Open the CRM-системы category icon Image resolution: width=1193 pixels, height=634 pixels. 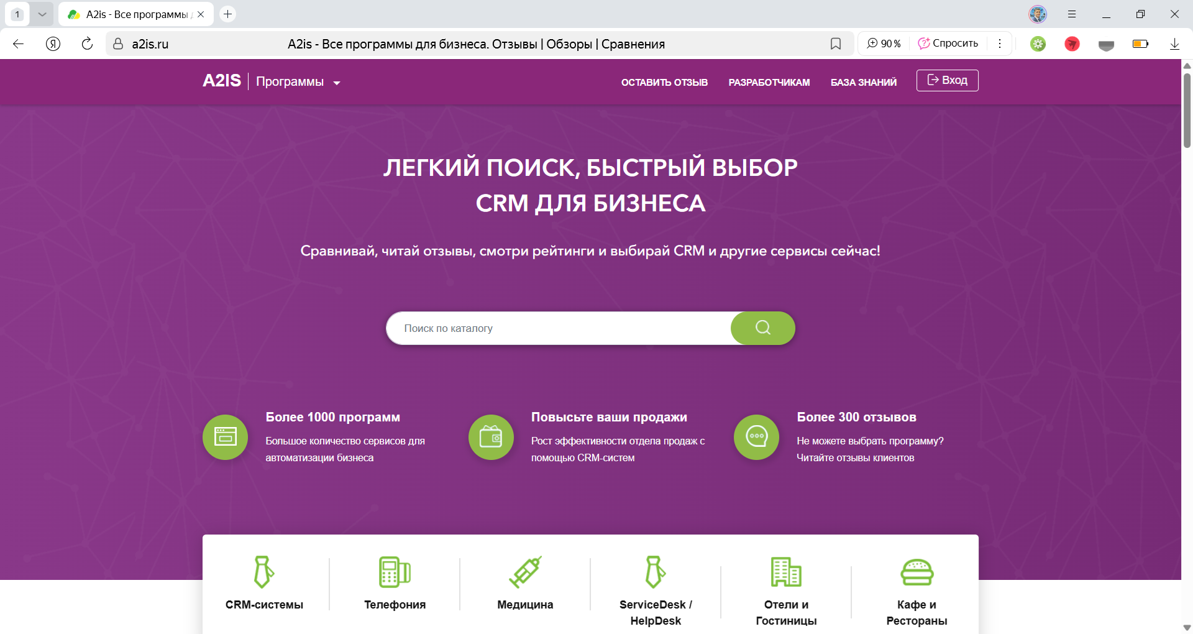(264, 572)
